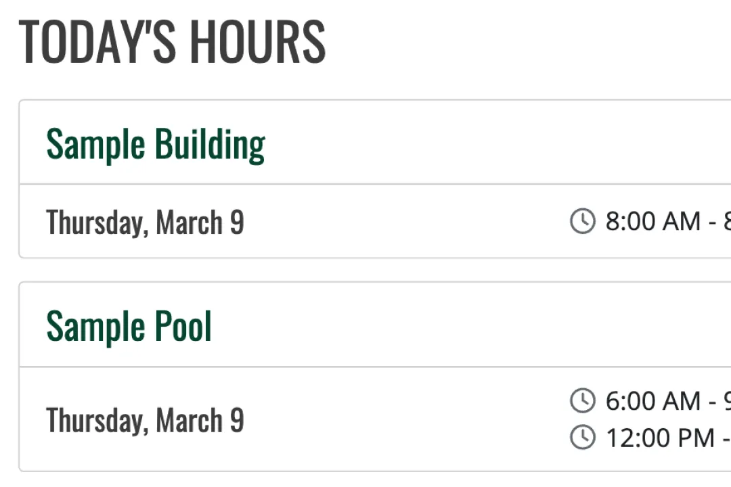Select the first clock icon under Sample Pool
731x487 pixels.
[x=582, y=400]
